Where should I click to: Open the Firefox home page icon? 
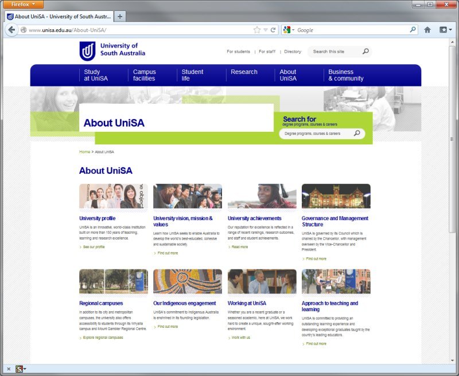[427, 30]
